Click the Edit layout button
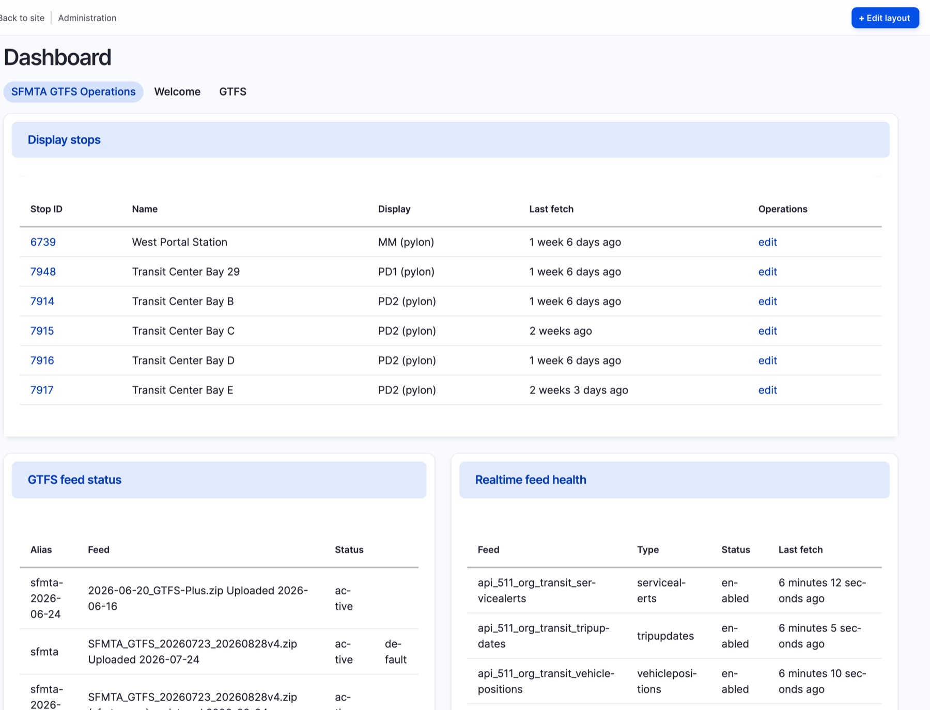This screenshot has width=930, height=710. pyautogui.click(x=885, y=18)
